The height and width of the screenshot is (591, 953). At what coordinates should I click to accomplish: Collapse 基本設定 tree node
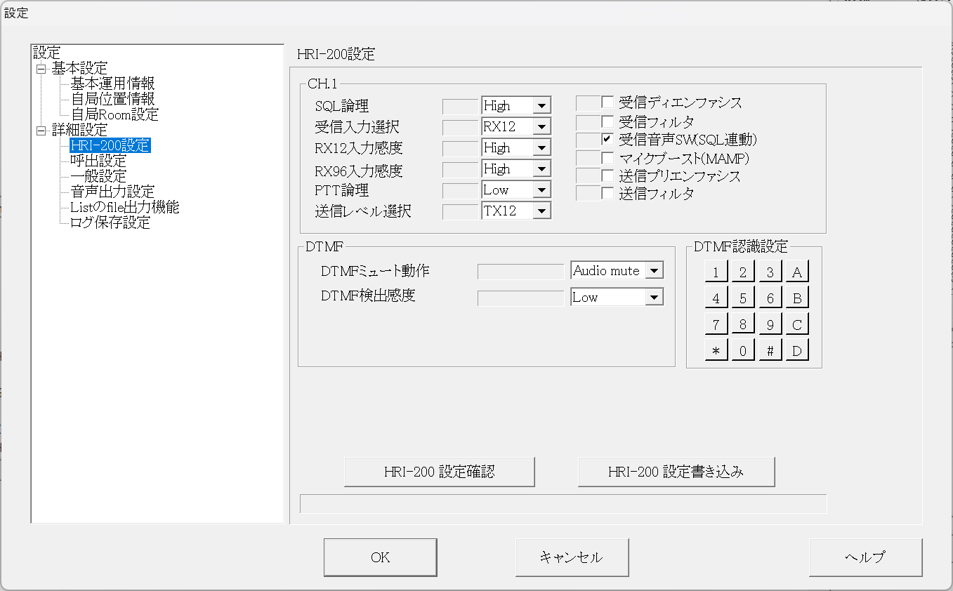[x=41, y=69]
